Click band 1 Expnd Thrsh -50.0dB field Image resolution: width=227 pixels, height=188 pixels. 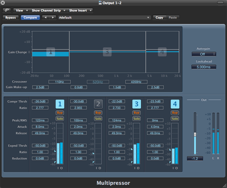pos(40,146)
